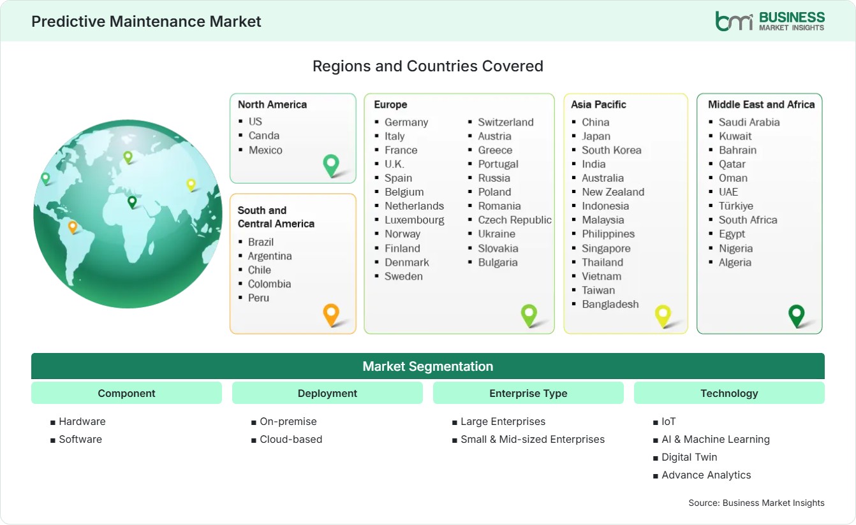The height and width of the screenshot is (525, 856).
Task: Click Germany in the Europe list
Action: (x=406, y=122)
